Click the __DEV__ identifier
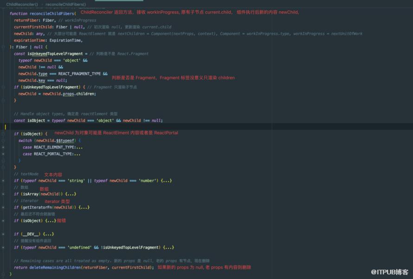The width and height of the screenshot is (413, 279). coord(31,234)
